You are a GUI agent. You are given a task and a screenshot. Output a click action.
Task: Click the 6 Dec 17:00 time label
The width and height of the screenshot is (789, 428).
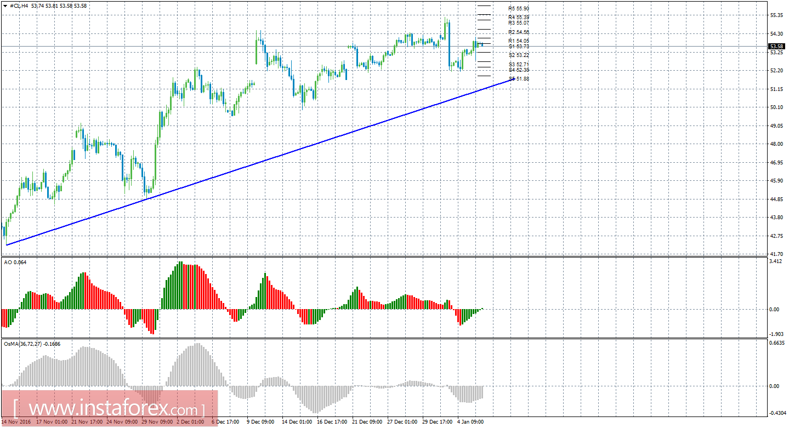coord(226,422)
